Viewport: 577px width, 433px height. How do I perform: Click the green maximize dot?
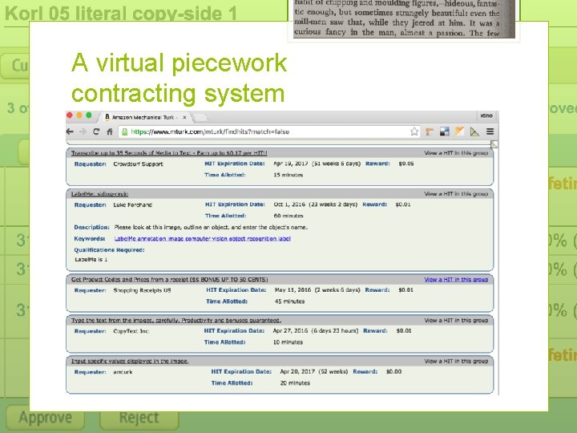coord(89,115)
